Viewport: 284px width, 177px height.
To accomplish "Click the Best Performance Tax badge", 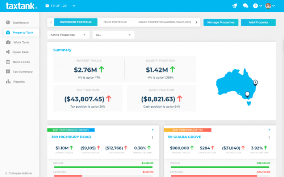I will click(x=187, y=130).
